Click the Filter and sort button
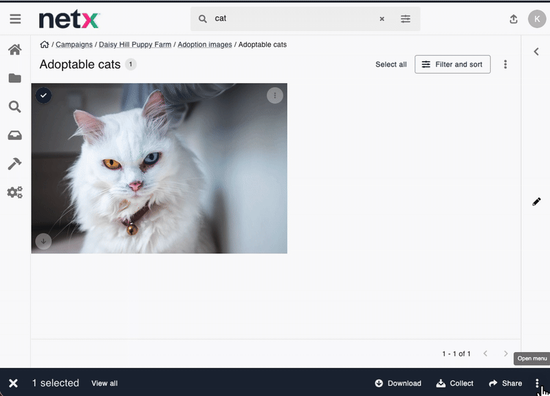 452,65
